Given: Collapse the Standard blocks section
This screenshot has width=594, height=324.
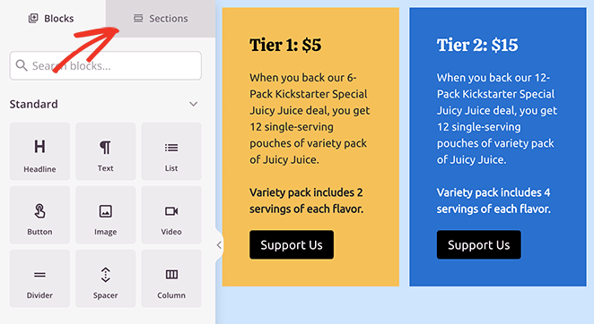Looking at the screenshot, I should click(193, 104).
